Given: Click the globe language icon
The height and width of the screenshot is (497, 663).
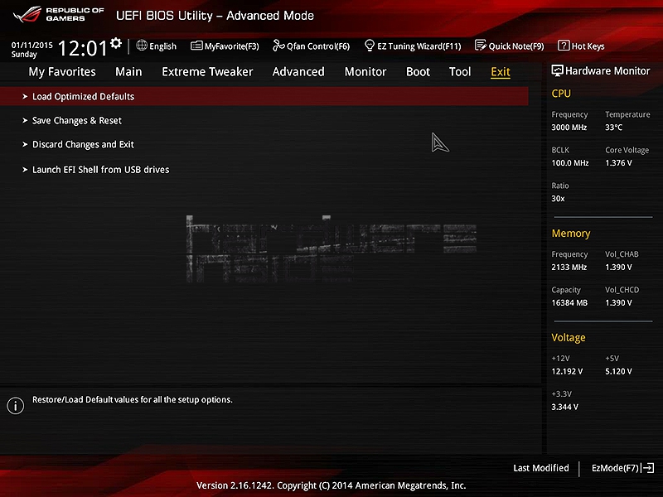Looking at the screenshot, I should coord(142,46).
